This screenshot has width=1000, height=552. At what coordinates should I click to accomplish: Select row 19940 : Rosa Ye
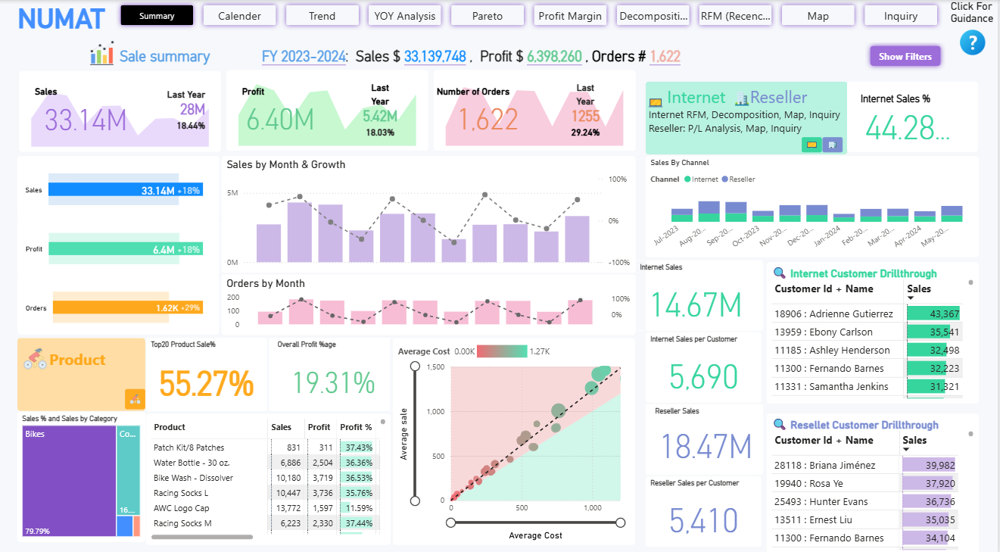[865, 483]
